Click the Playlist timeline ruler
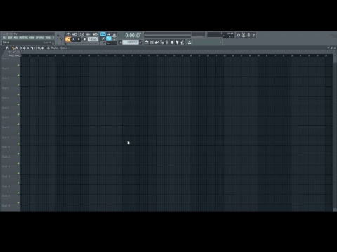 (177, 55)
